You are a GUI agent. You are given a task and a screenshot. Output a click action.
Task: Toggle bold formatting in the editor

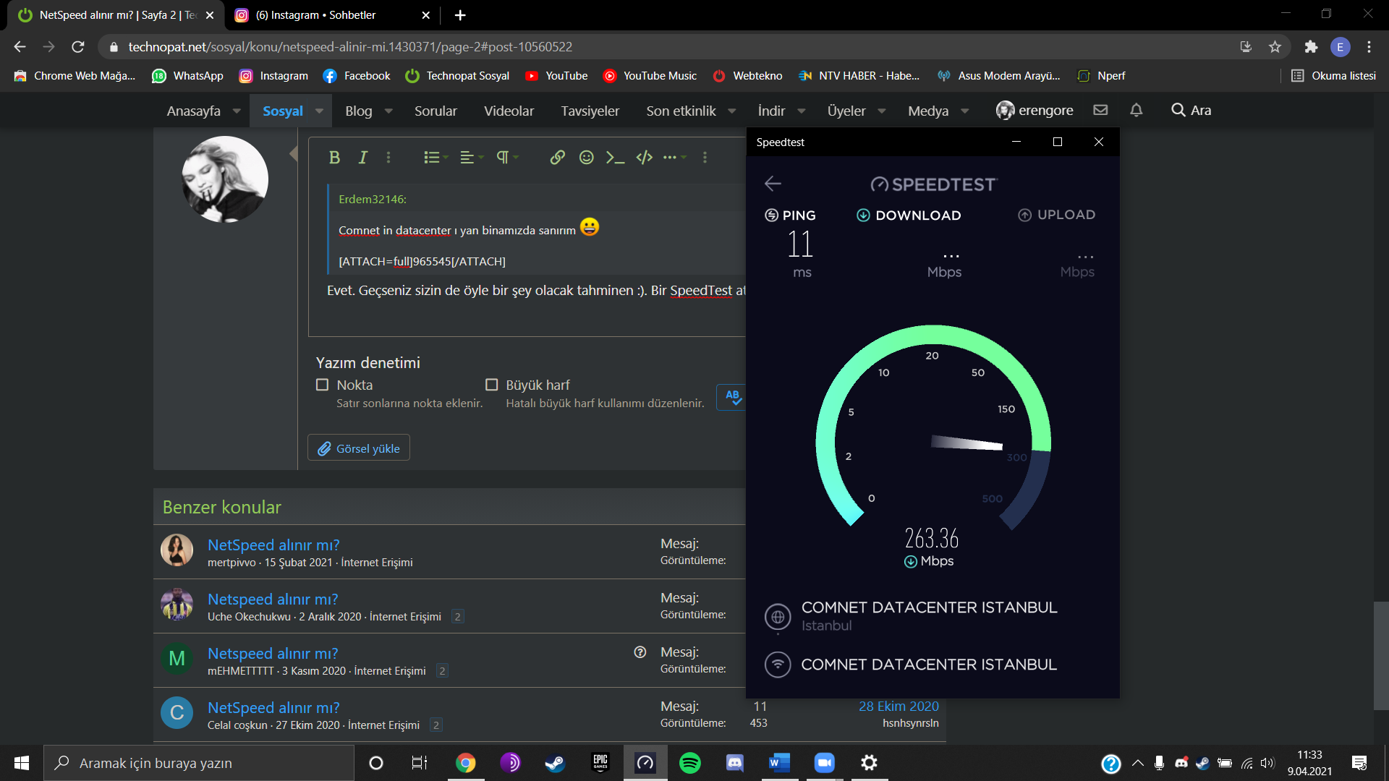point(334,158)
